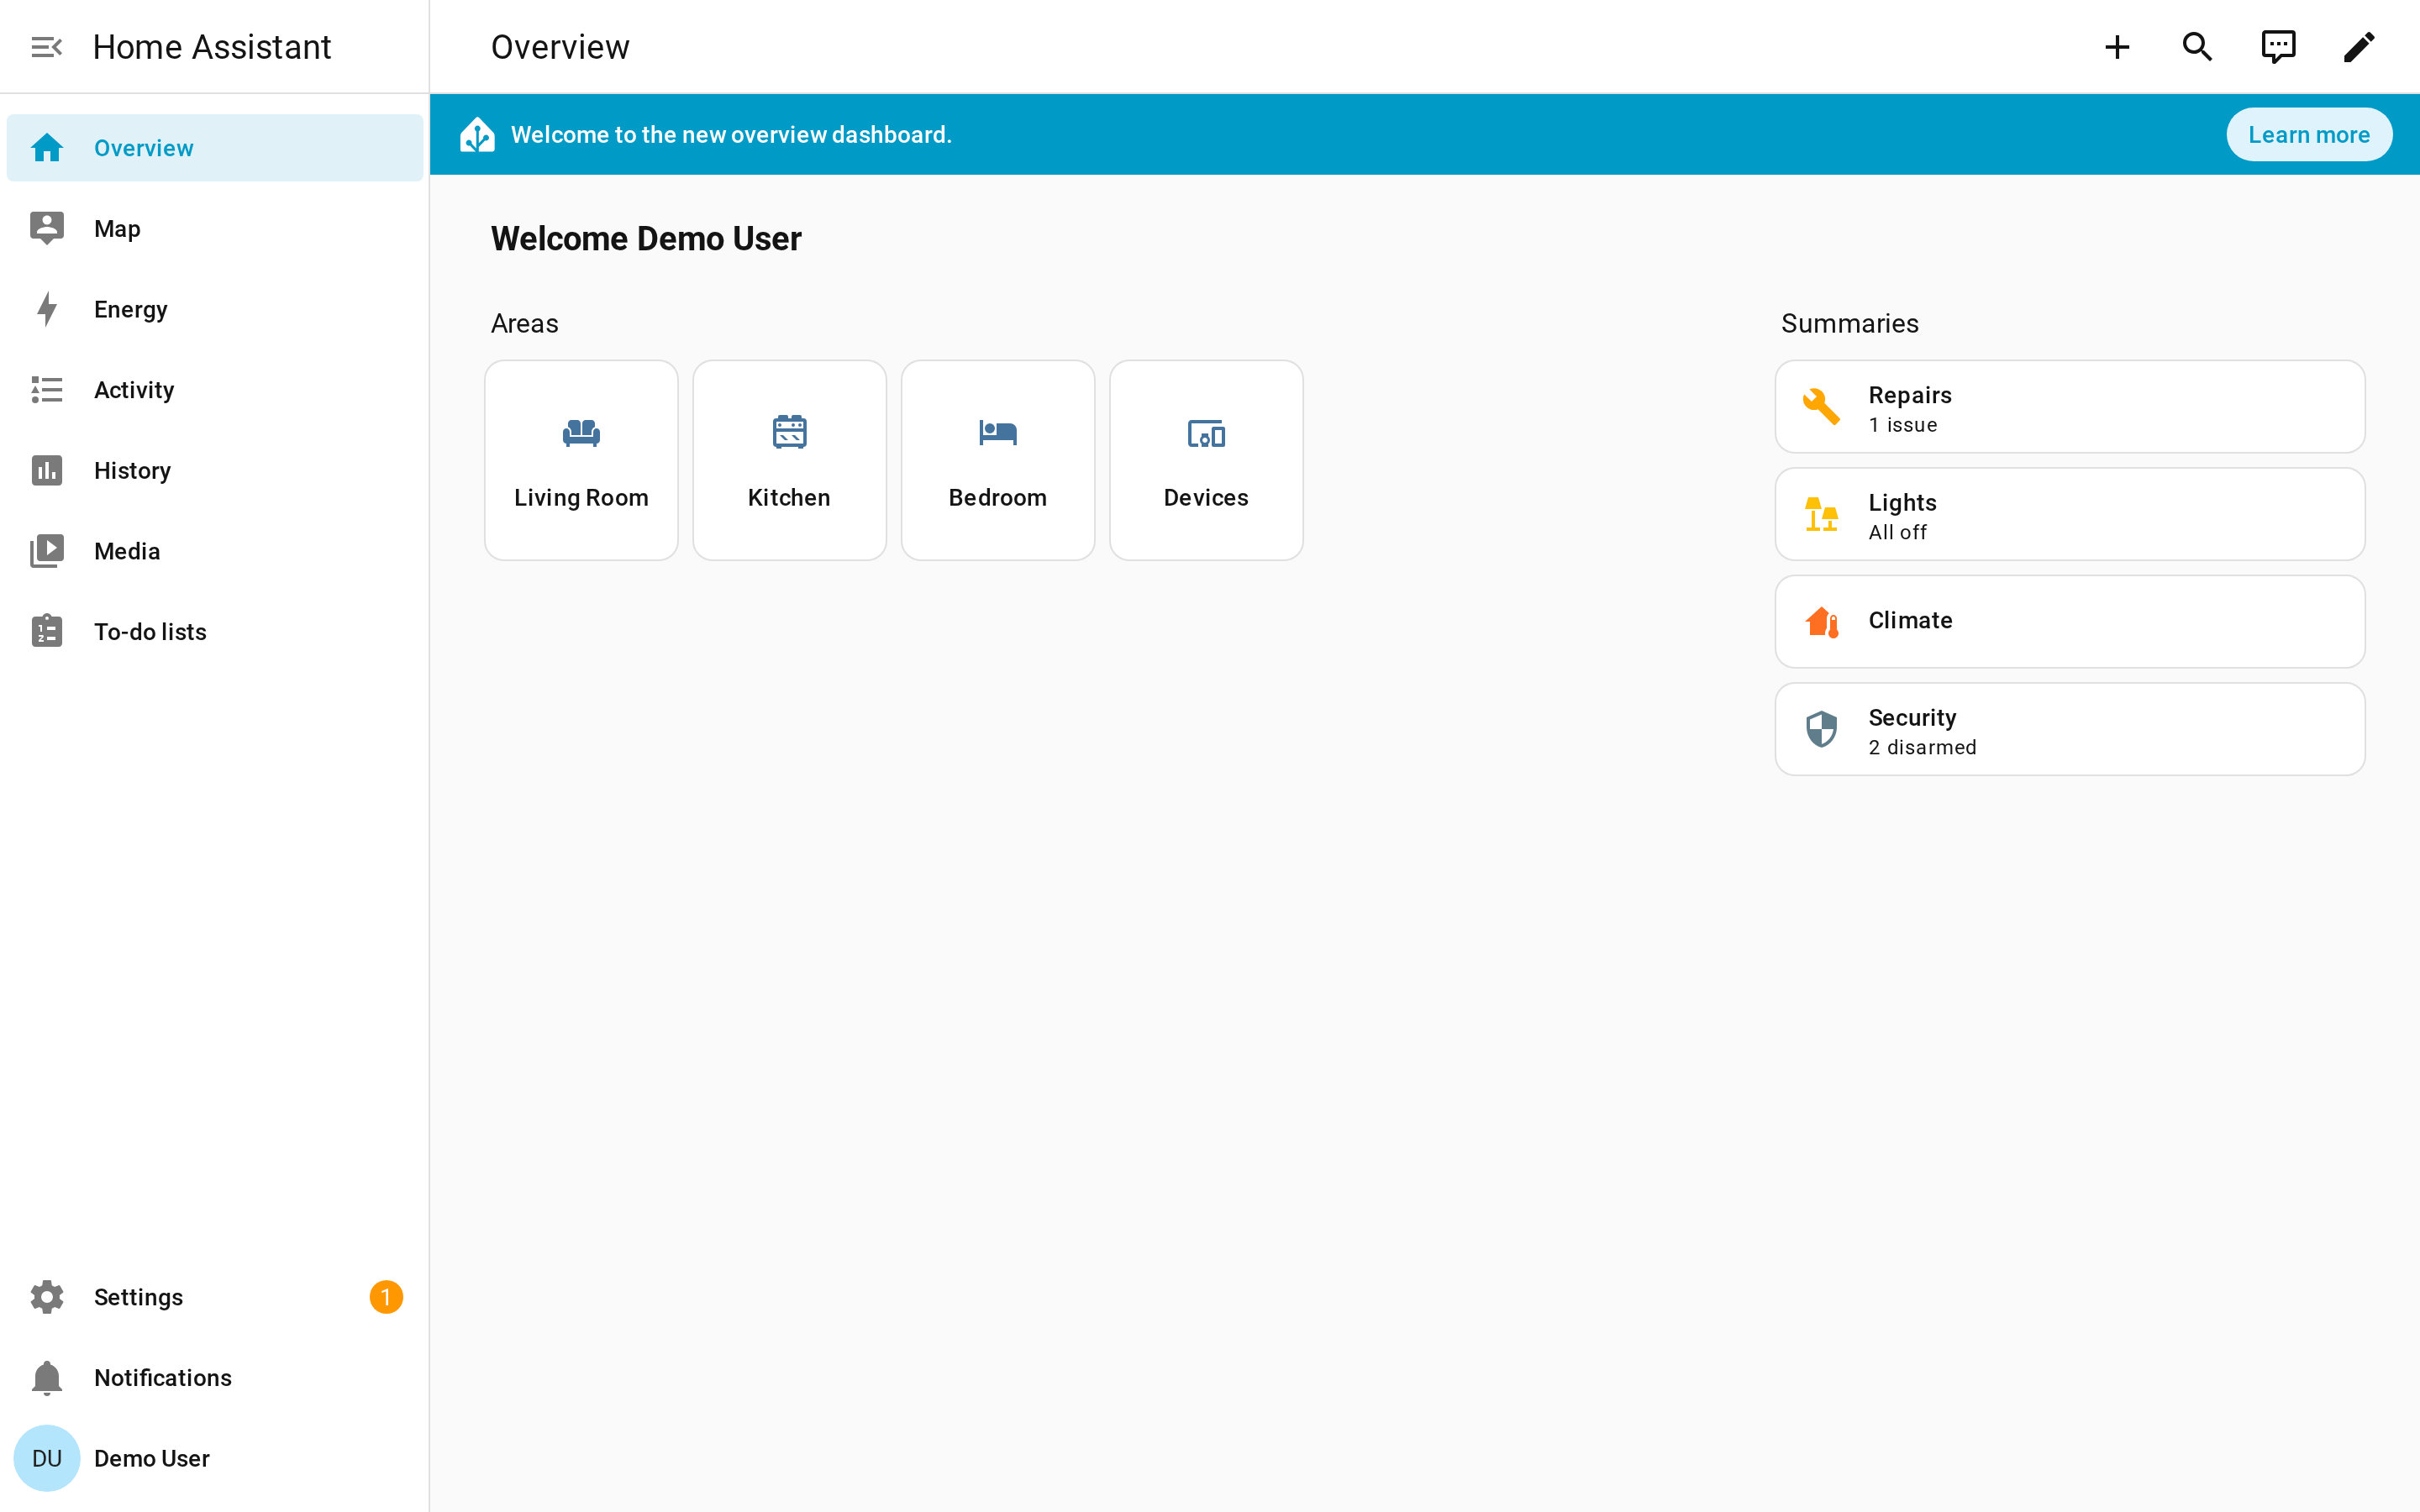Click the Learn more button
This screenshot has width=2420, height=1512.
(2309, 134)
